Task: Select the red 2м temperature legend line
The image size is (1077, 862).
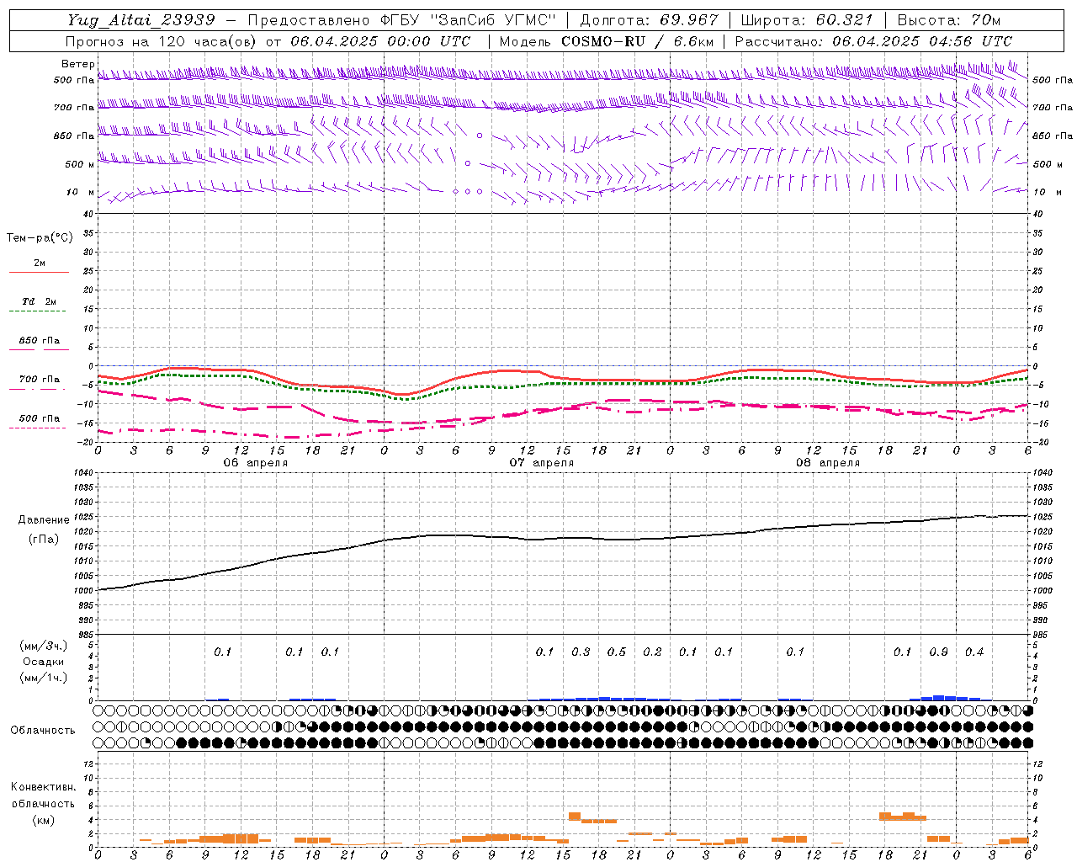Action: [x=39, y=272]
